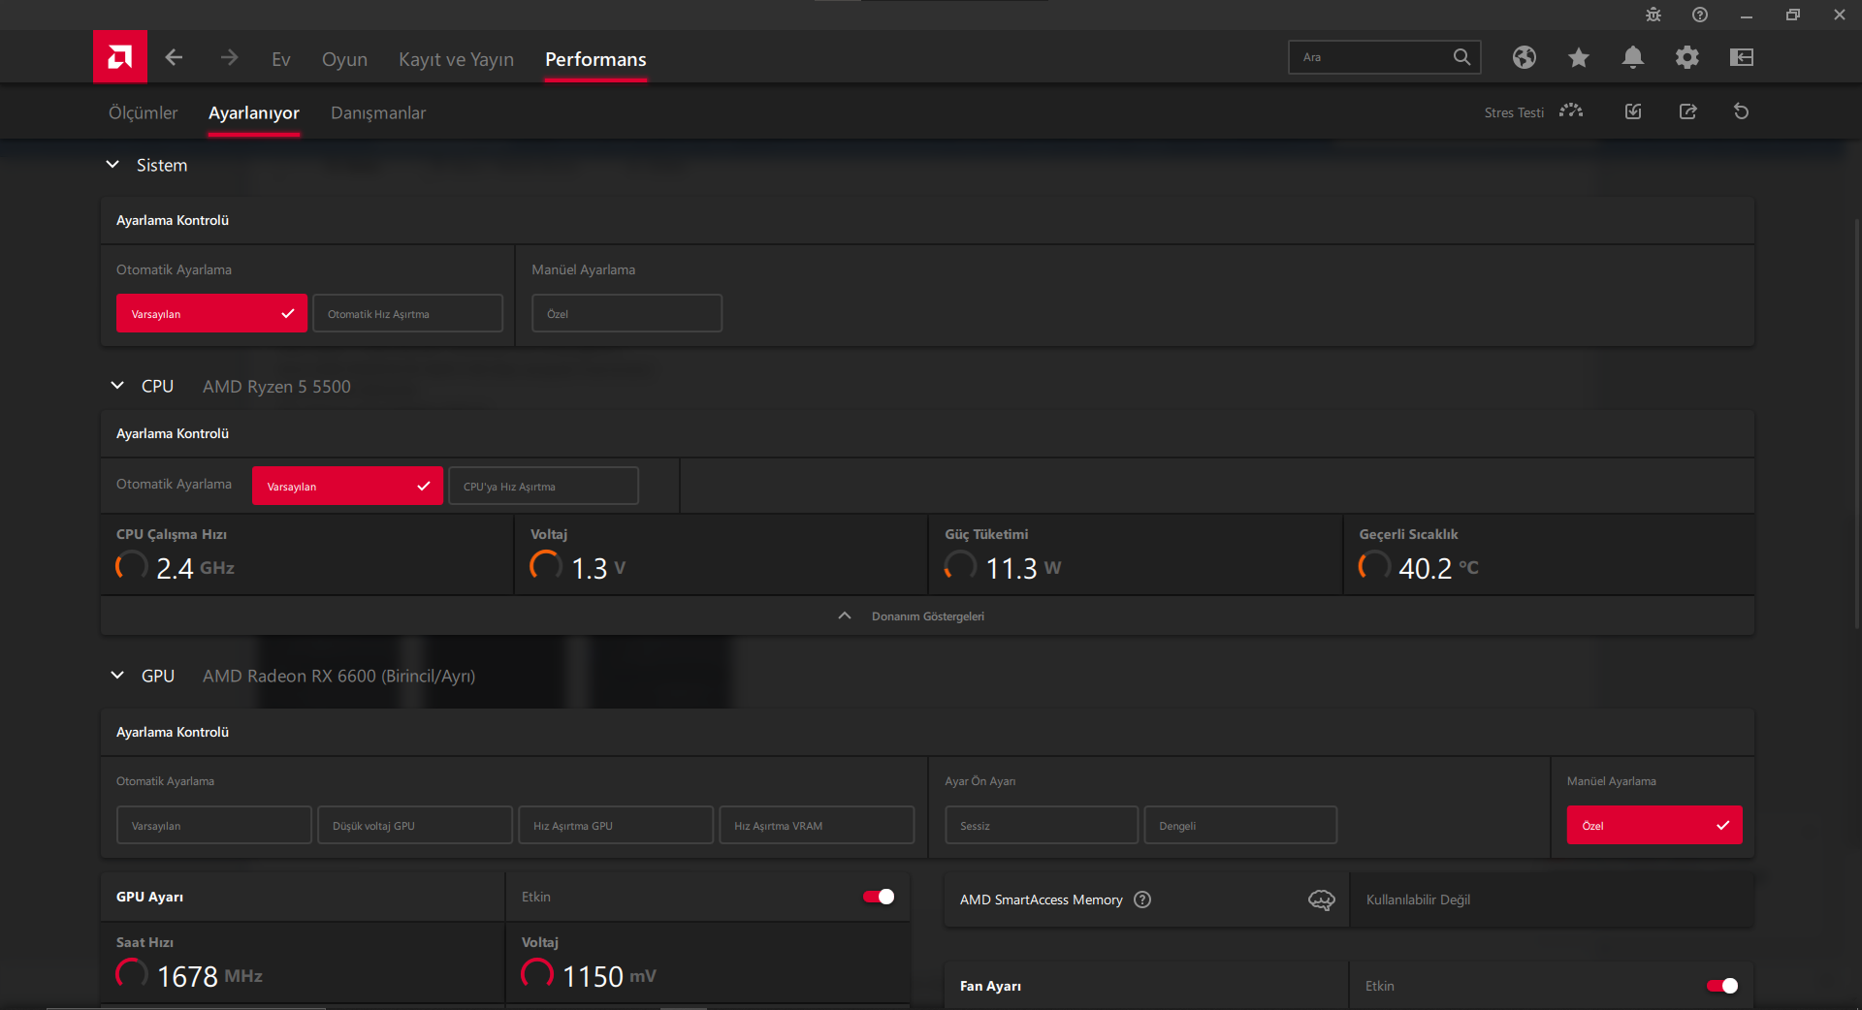
Task: Click the Stres Testi label
Action: tap(1514, 112)
